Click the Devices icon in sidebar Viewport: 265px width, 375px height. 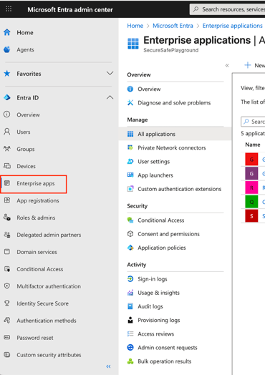(7, 166)
